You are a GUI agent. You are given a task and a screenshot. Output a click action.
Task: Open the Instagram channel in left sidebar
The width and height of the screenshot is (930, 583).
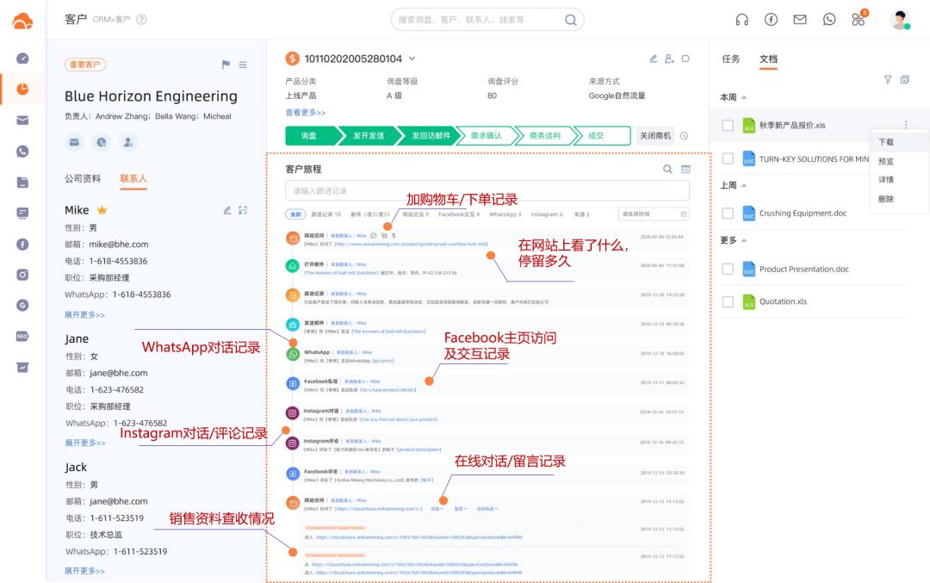tap(23, 276)
